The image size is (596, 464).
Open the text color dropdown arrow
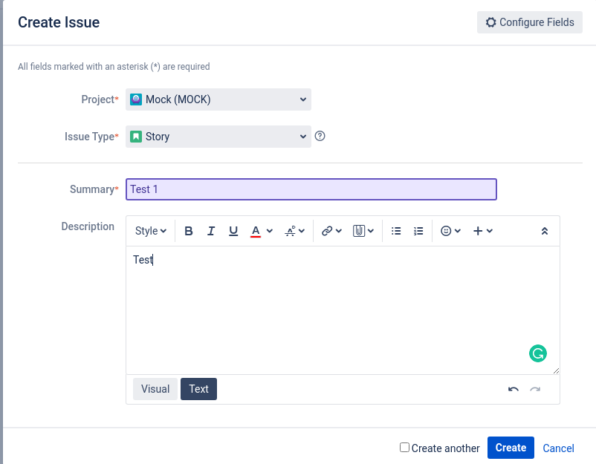click(270, 231)
